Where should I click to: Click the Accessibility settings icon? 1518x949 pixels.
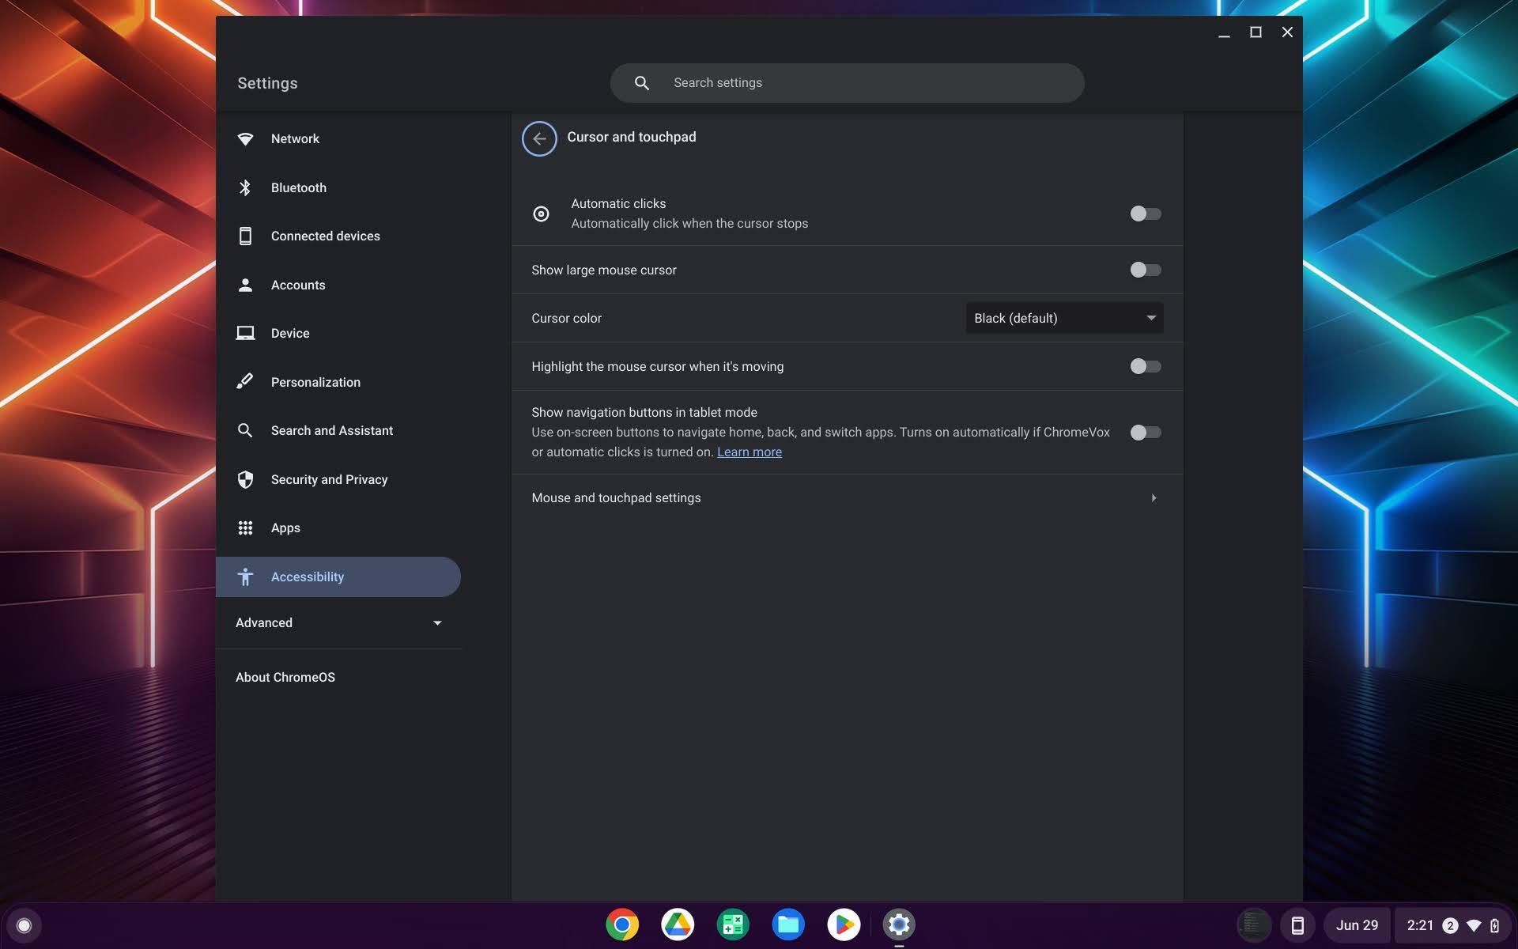(x=245, y=577)
